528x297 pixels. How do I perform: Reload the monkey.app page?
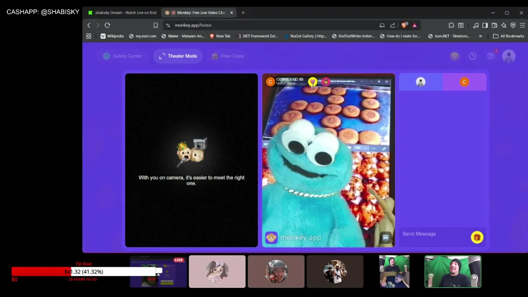pyautogui.click(x=107, y=25)
